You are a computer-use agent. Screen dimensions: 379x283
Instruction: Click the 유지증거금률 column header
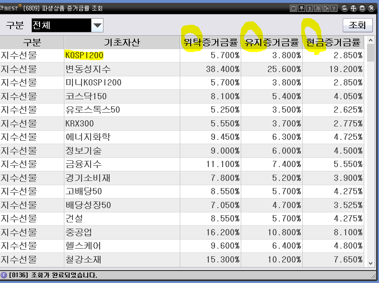(x=272, y=42)
